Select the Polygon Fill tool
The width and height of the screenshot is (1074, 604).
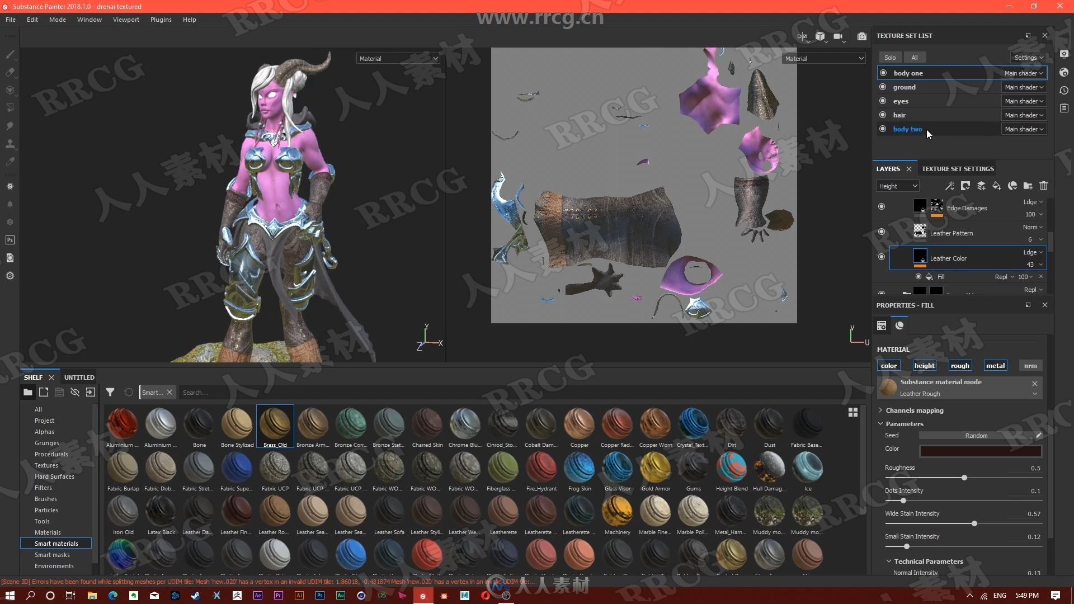10,108
